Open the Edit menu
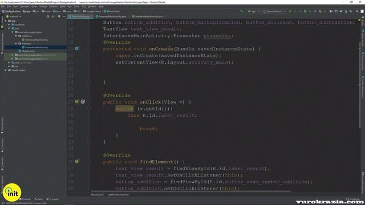 9,6
